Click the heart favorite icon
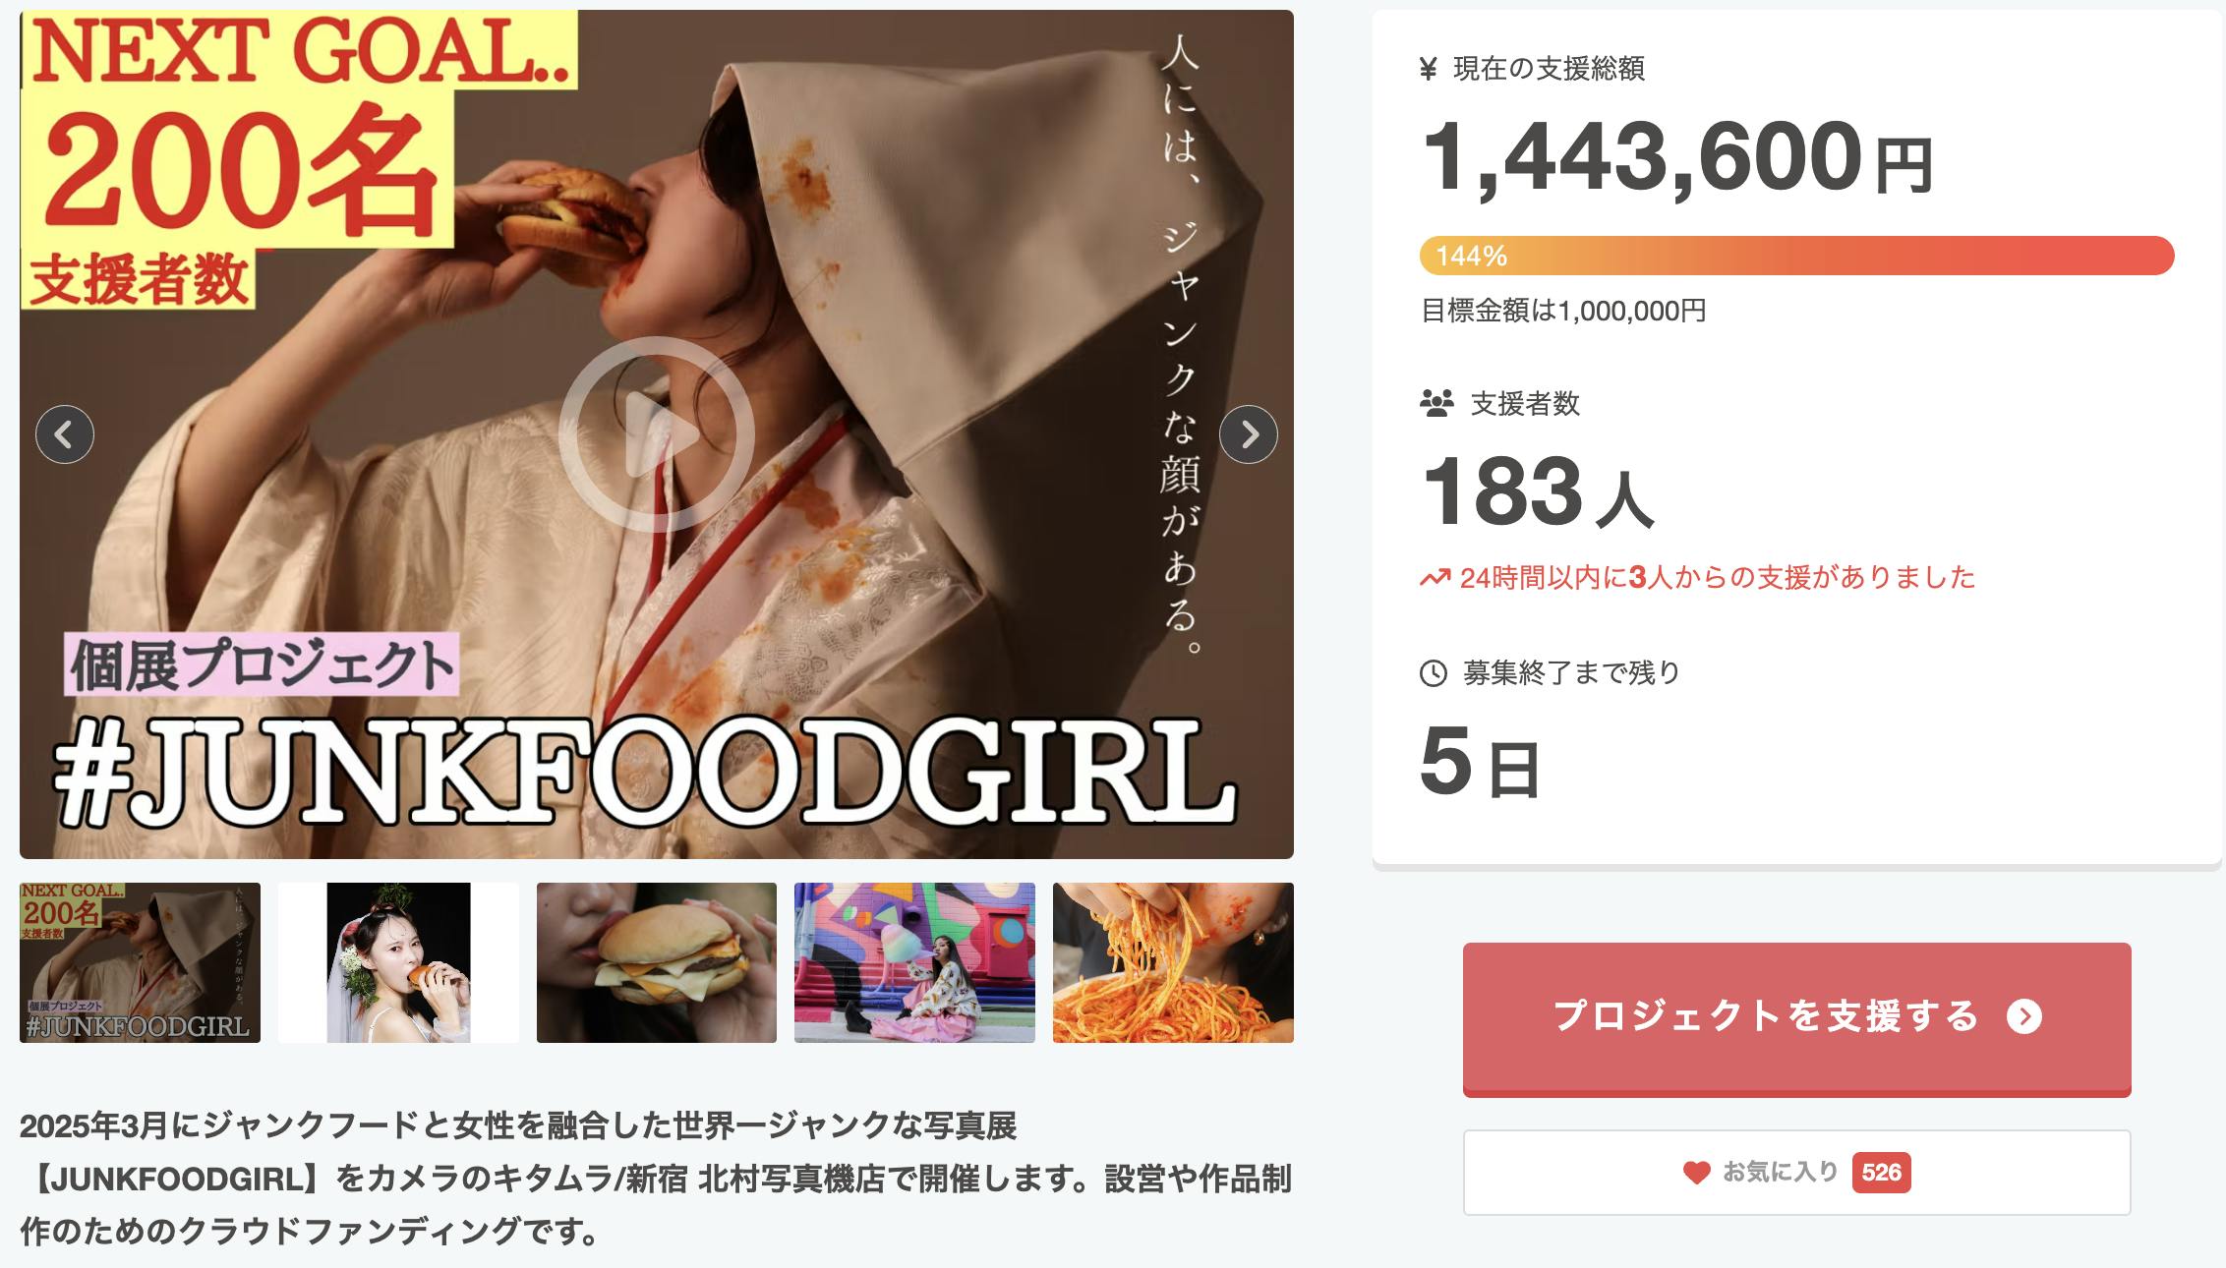The width and height of the screenshot is (2226, 1268). (x=1696, y=1172)
